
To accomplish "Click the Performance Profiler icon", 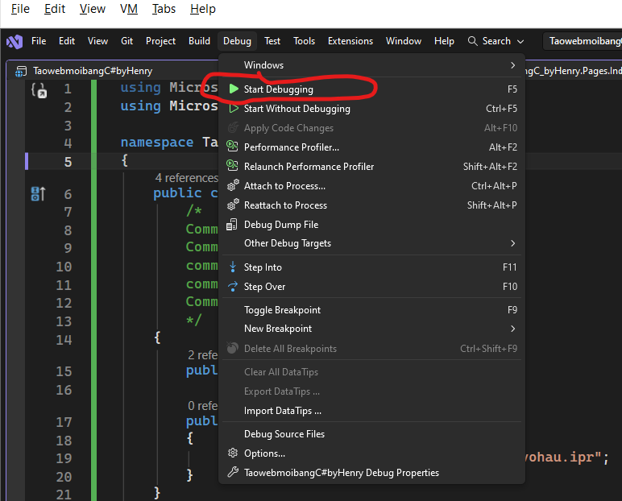I will pos(233,147).
